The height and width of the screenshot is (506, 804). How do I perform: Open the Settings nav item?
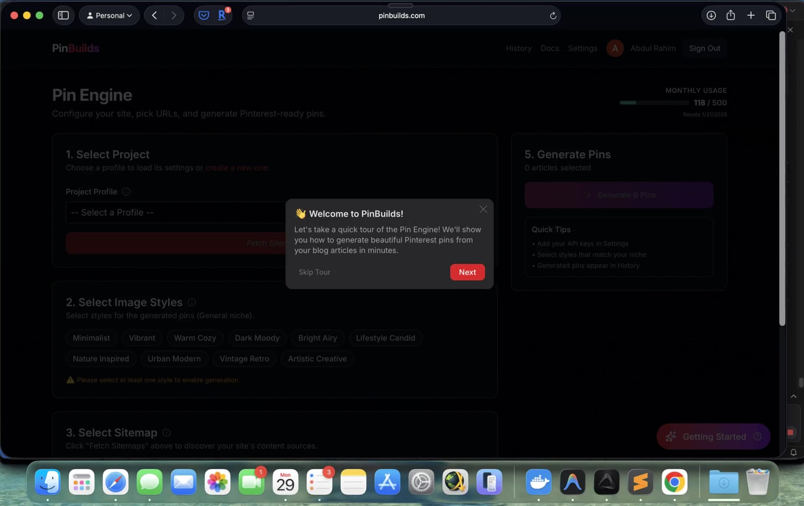(x=582, y=48)
